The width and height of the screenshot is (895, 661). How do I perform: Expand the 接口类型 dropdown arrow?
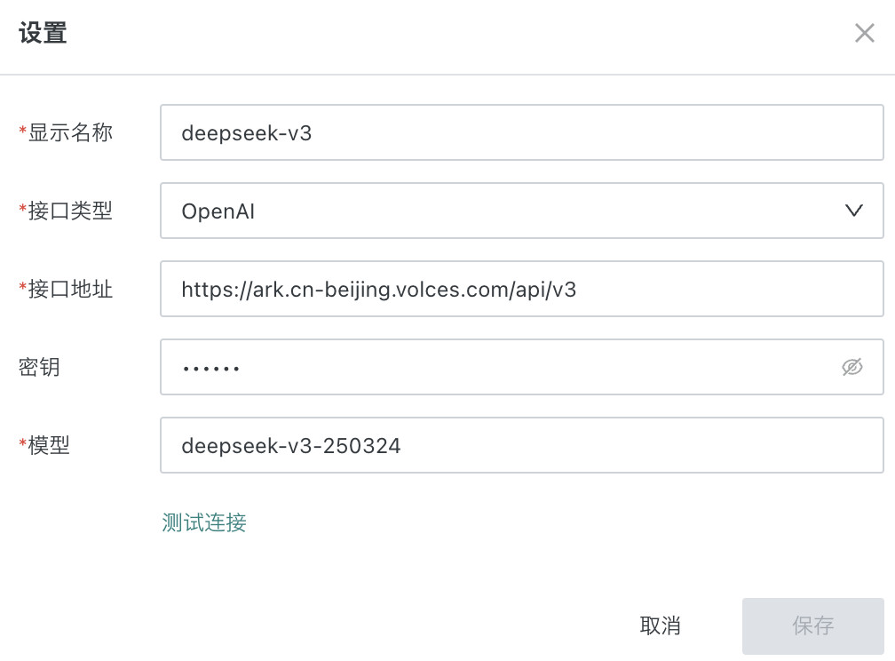point(853,211)
